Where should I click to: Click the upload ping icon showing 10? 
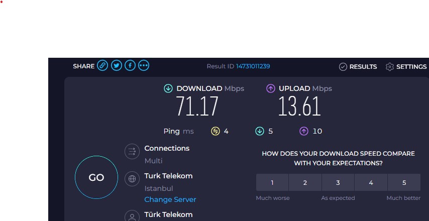tap(304, 131)
